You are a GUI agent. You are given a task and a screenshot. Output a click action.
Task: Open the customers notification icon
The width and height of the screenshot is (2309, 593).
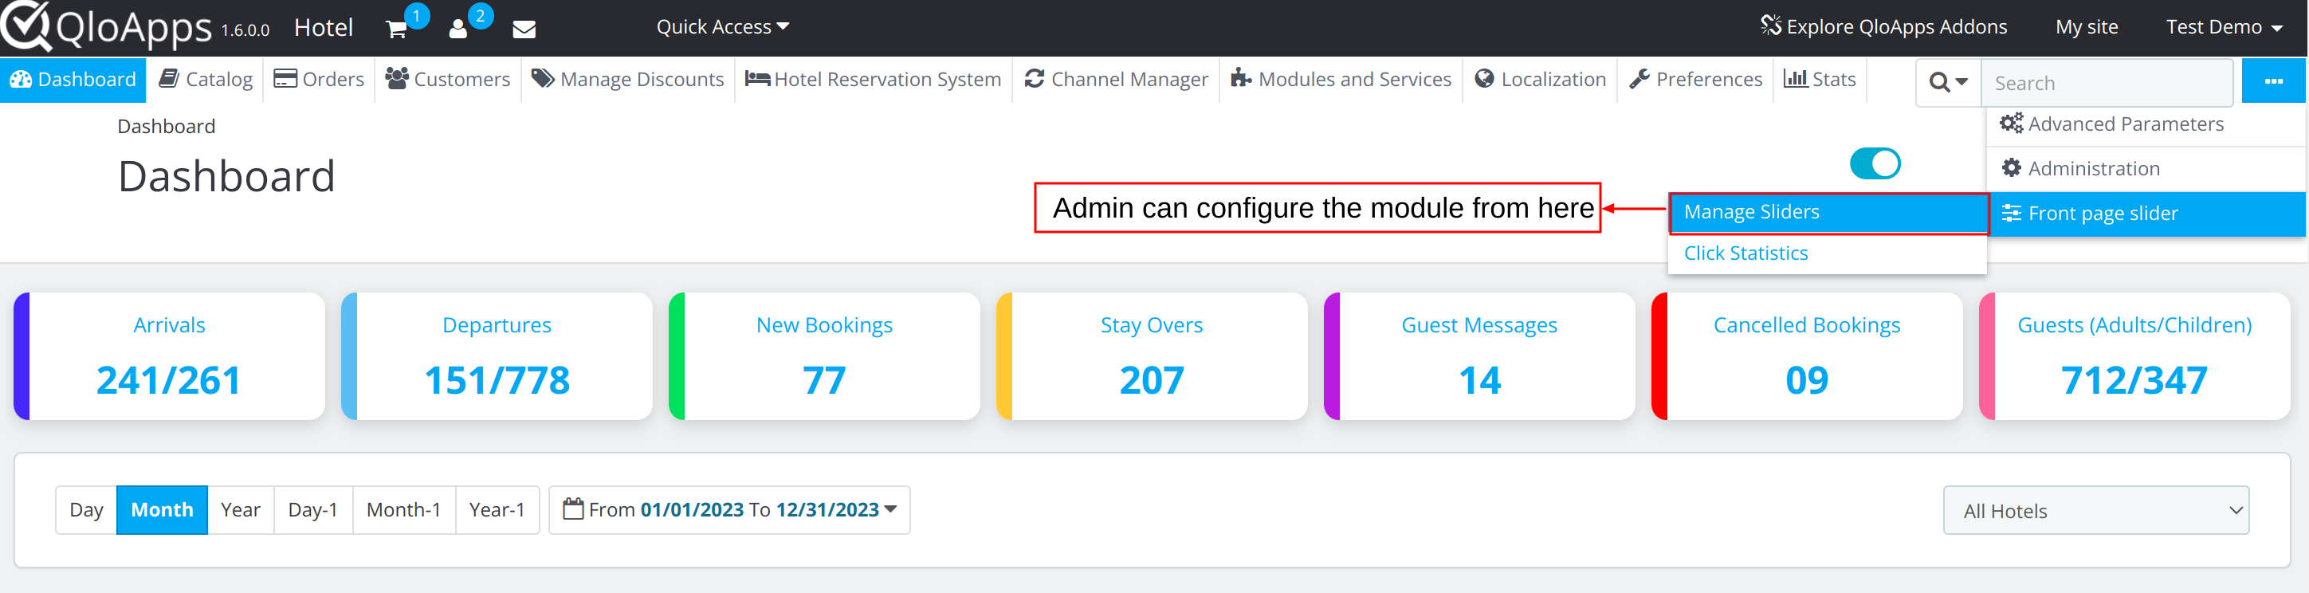pyautogui.click(x=458, y=29)
